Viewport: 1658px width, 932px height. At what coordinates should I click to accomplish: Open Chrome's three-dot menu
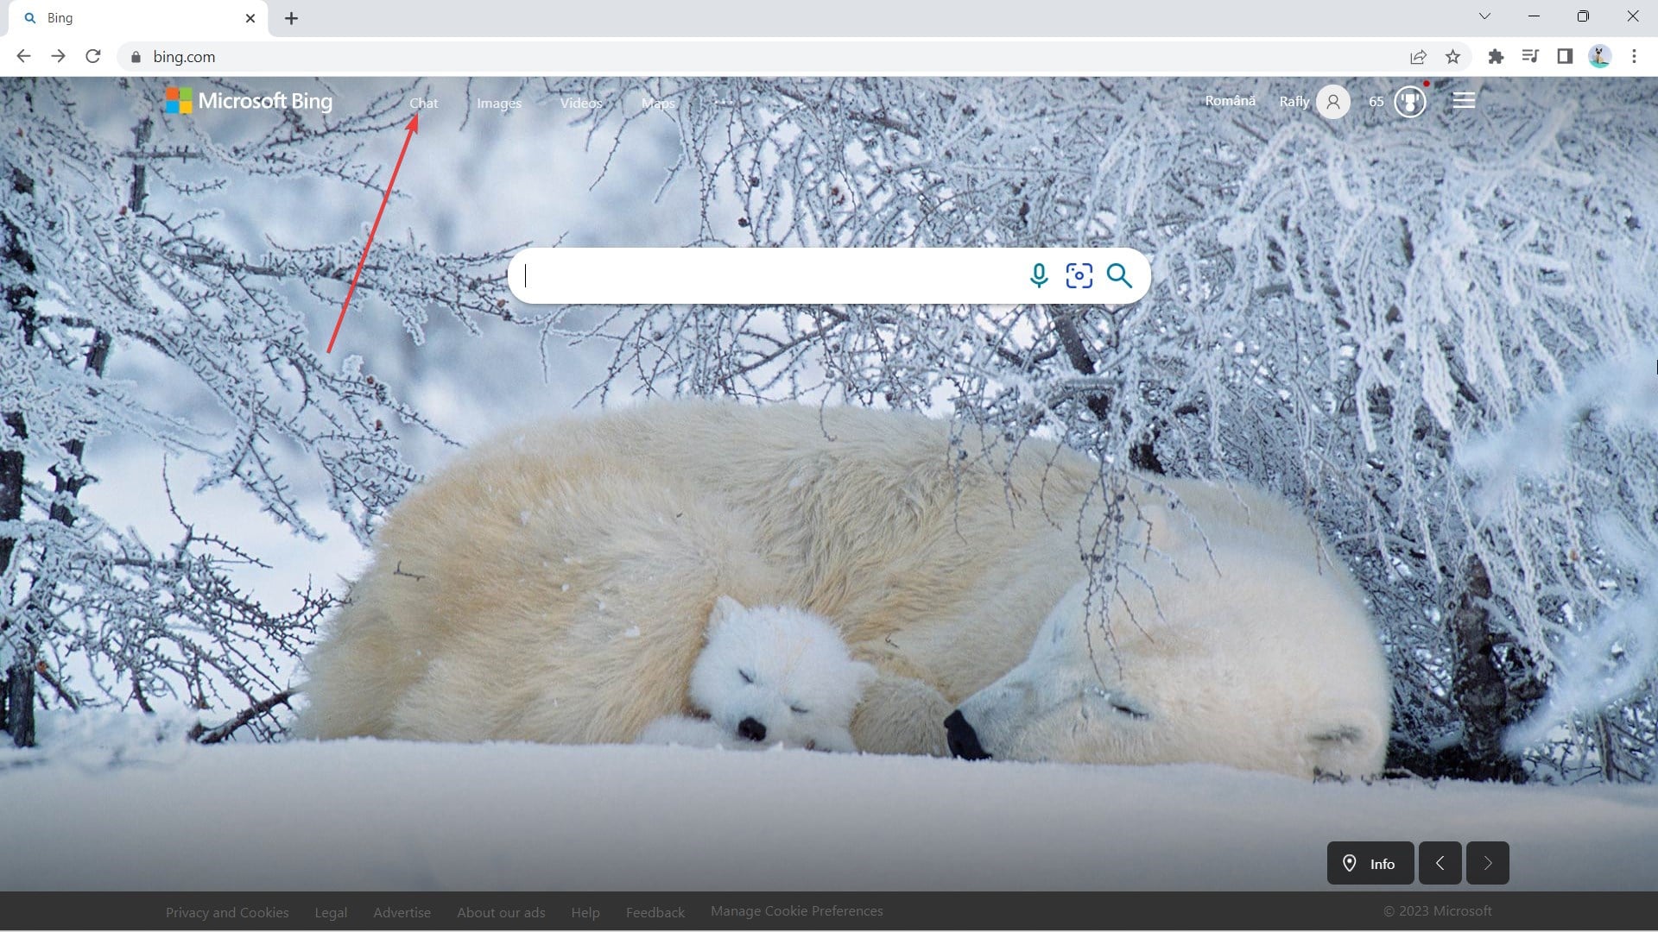[x=1634, y=57]
